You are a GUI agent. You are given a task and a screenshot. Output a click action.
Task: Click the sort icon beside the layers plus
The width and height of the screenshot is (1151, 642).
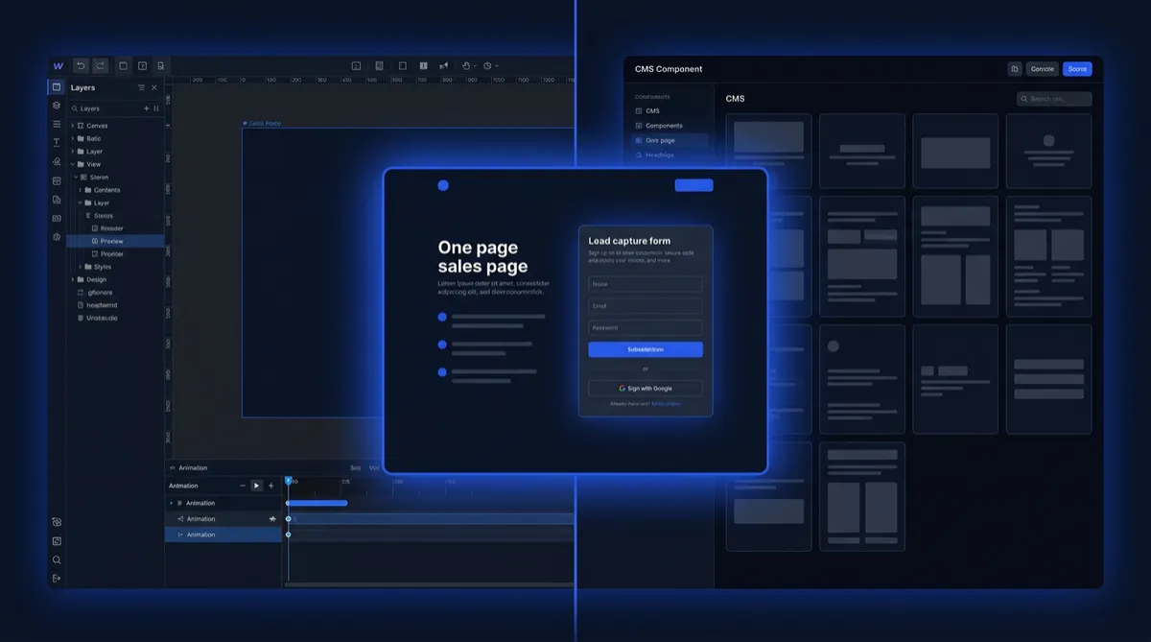click(x=156, y=108)
